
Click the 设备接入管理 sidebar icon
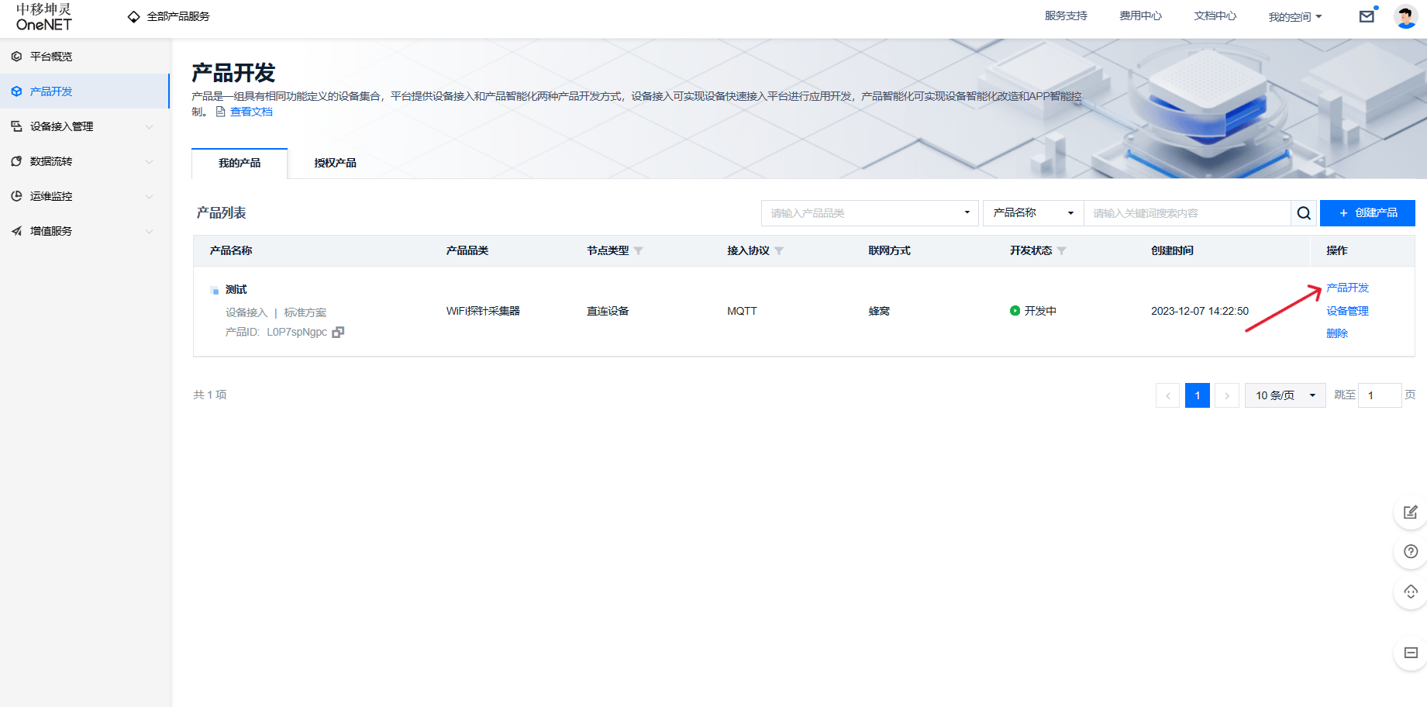tap(16, 126)
